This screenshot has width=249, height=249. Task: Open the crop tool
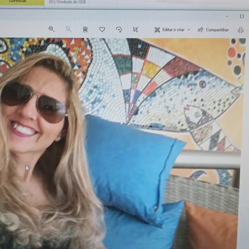click(136, 30)
